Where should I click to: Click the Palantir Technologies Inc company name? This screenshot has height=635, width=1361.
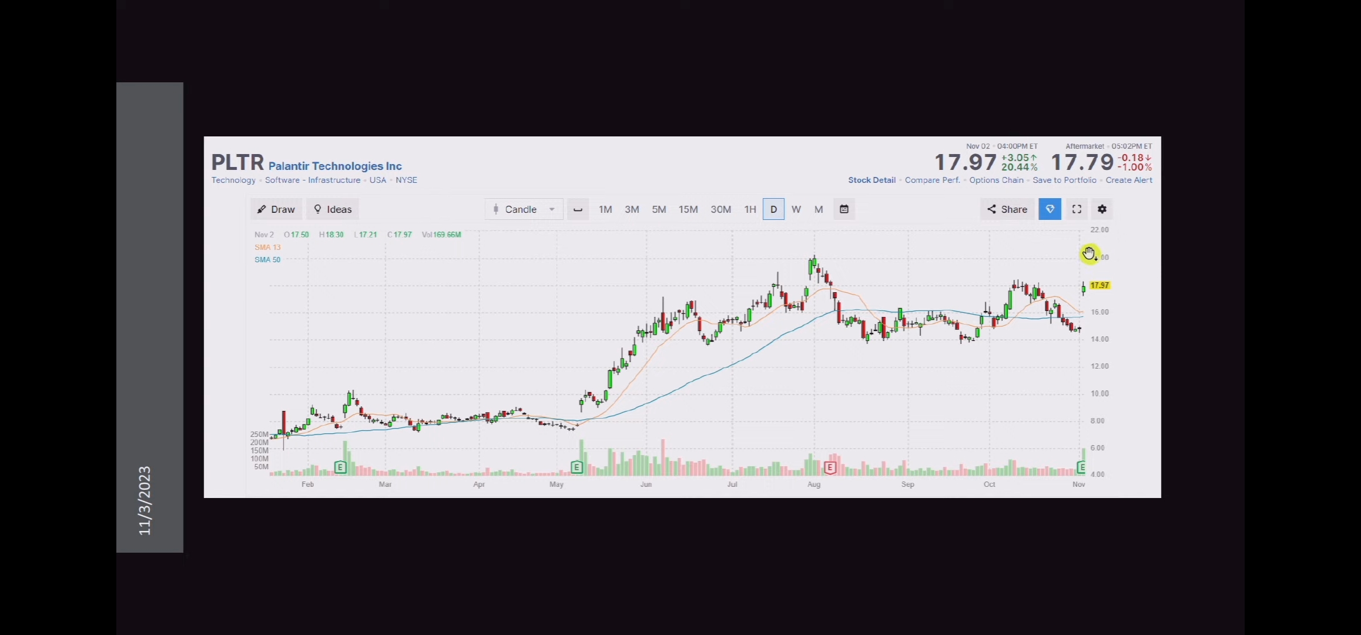tap(335, 166)
